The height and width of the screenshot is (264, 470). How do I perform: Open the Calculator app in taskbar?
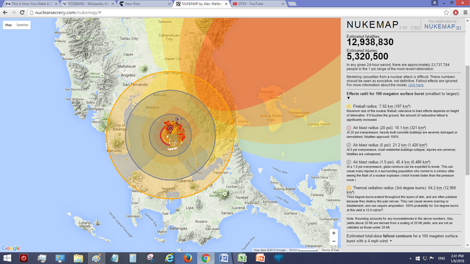coord(133,258)
